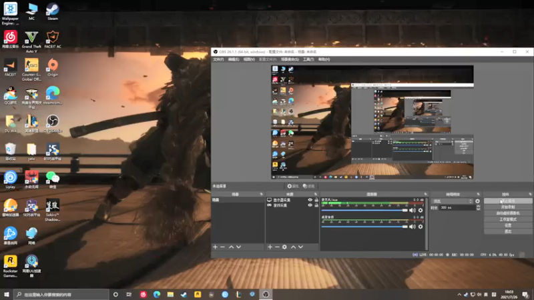Move source up in Sources panel

click(x=293, y=247)
